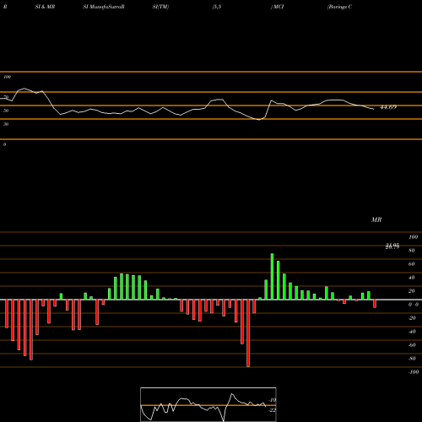Click the '50' level label in RSI panel
The width and height of the screenshot is (422, 422).
(x=6, y=111)
